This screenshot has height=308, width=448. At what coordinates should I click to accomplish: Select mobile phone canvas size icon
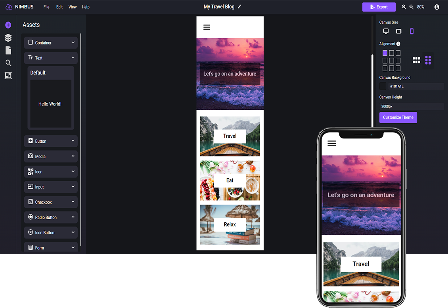click(x=412, y=31)
